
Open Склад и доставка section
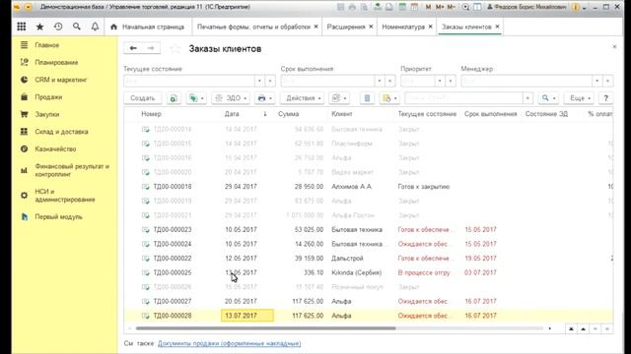pyautogui.click(x=61, y=131)
